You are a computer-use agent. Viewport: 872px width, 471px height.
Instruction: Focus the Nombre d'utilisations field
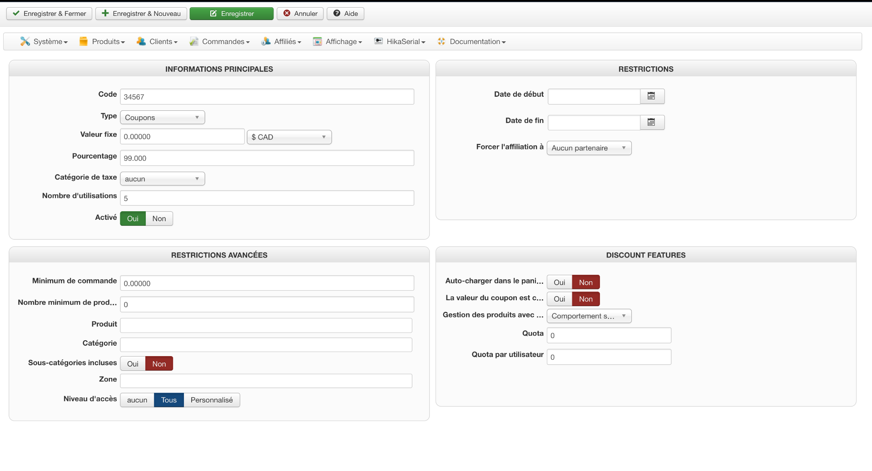[x=267, y=198]
